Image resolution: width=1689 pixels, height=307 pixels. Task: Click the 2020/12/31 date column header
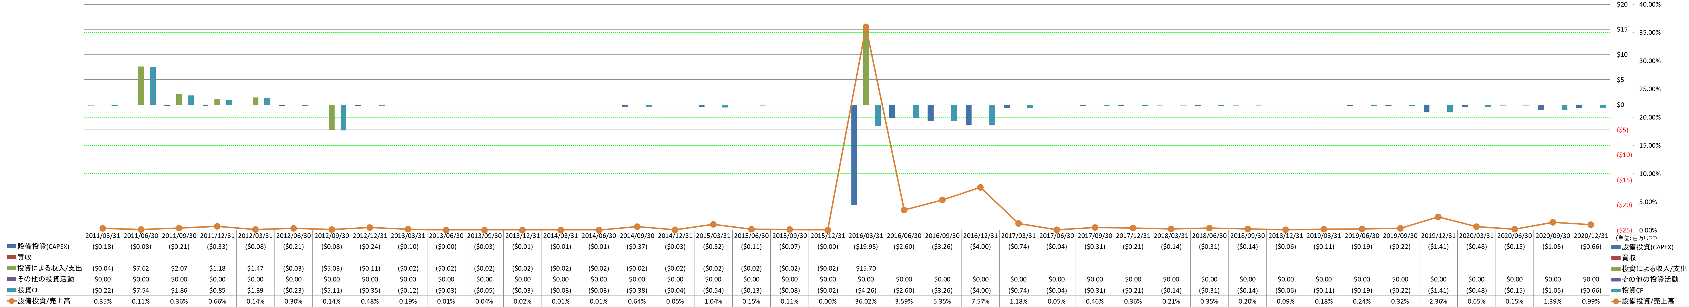coord(1591,236)
